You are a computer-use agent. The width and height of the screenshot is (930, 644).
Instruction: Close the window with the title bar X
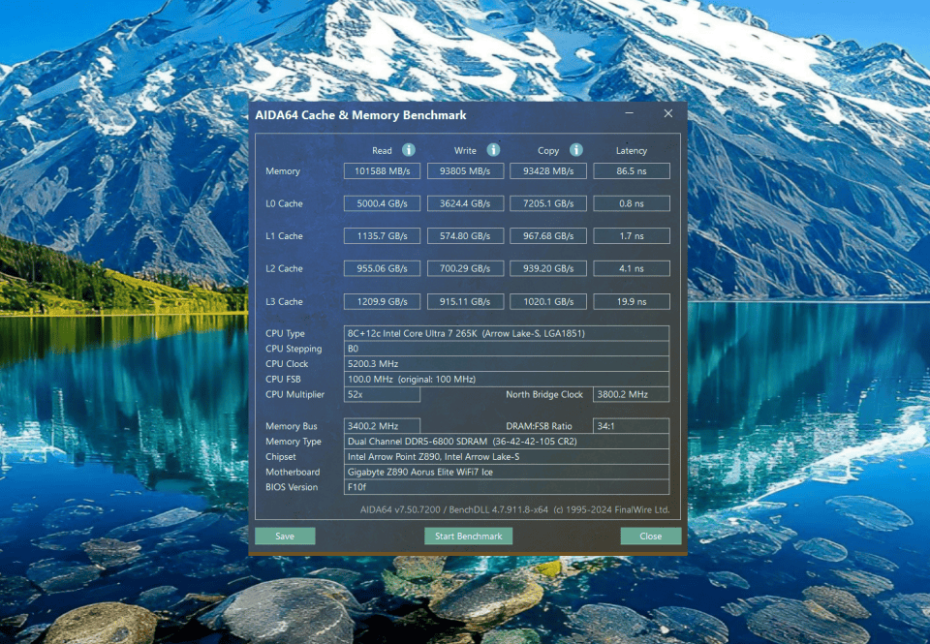tap(667, 114)
